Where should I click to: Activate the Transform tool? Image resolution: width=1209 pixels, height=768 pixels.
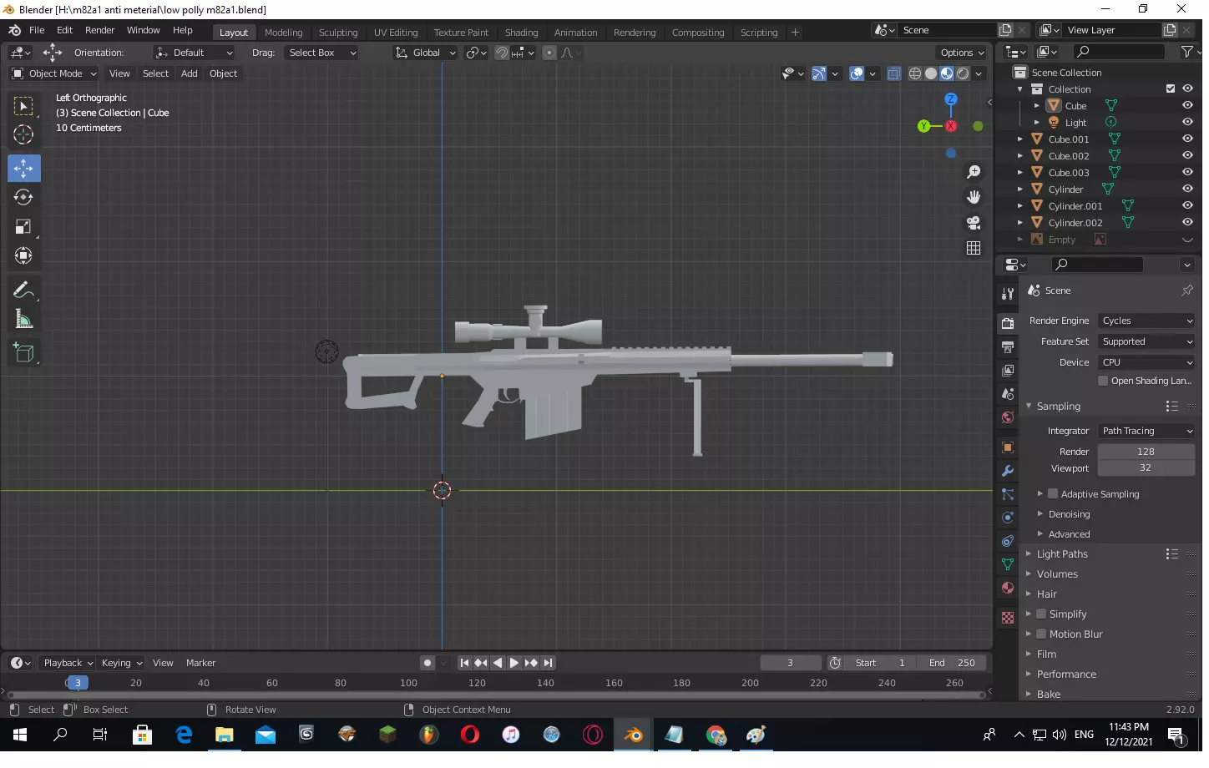[23, 256]
